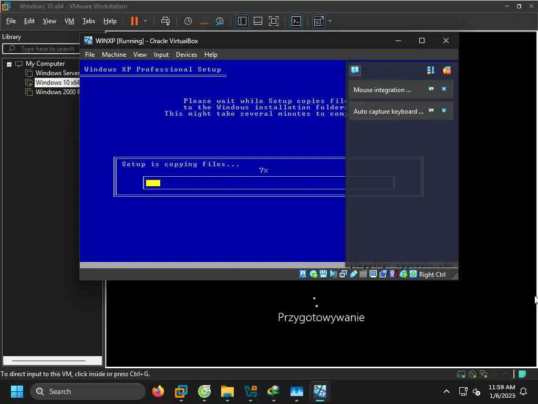Click VirtualBox optical disk status icon
Screen dimensions: 538x404
point(313,274)
